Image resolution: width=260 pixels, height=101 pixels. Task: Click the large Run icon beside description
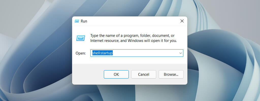point(80,38)
